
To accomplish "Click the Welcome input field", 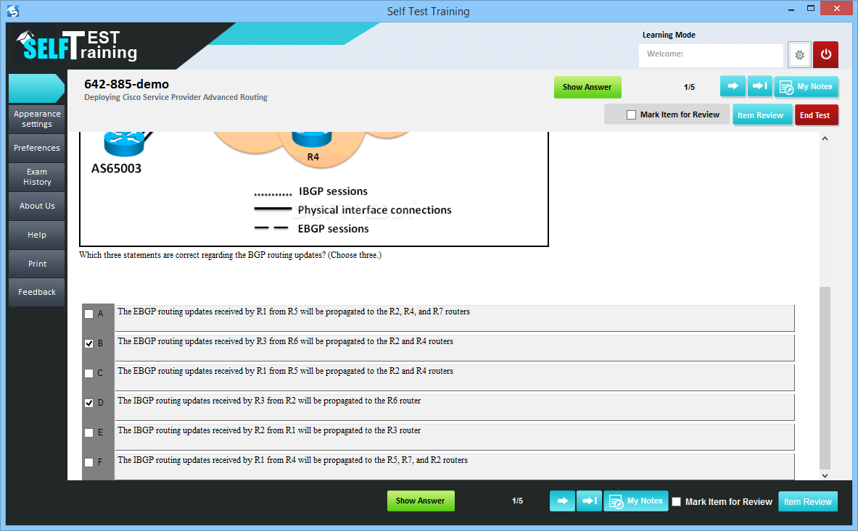I will [x=711, y=54].
